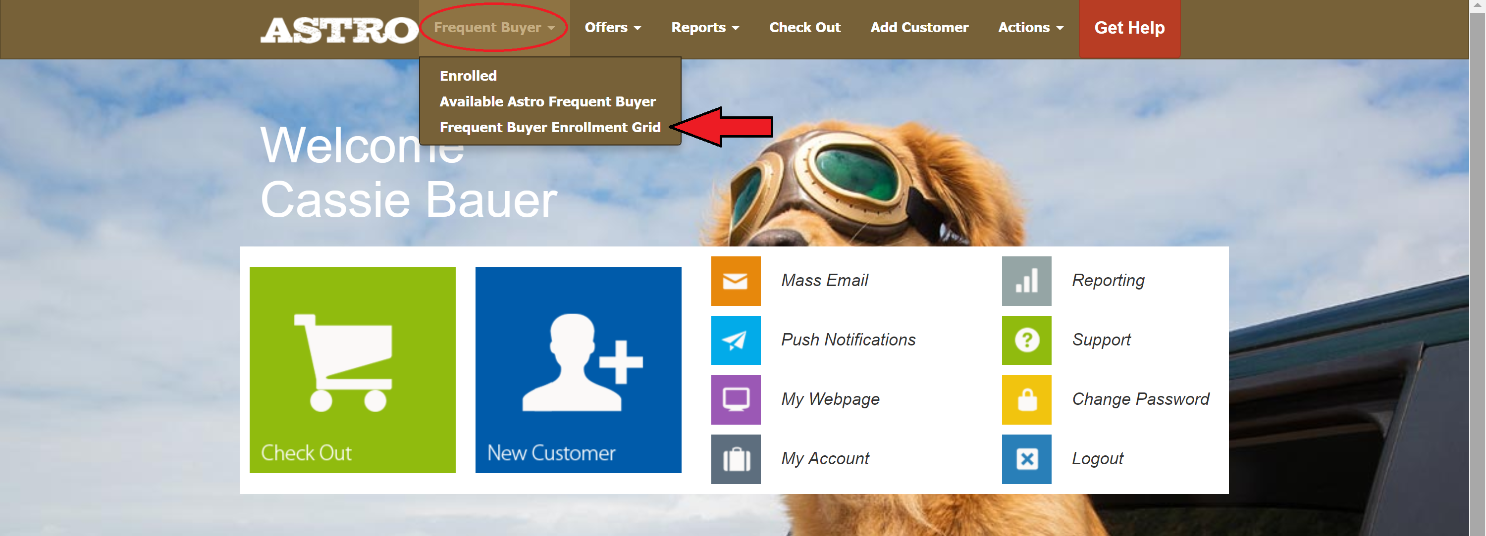Click the red Get Help button
The width and height of the screenshot is (1486, 536).
[x=1129, y=28]
